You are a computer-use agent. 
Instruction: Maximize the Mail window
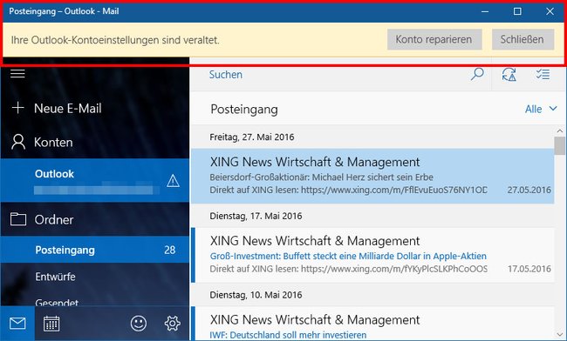tap(517, 11)
